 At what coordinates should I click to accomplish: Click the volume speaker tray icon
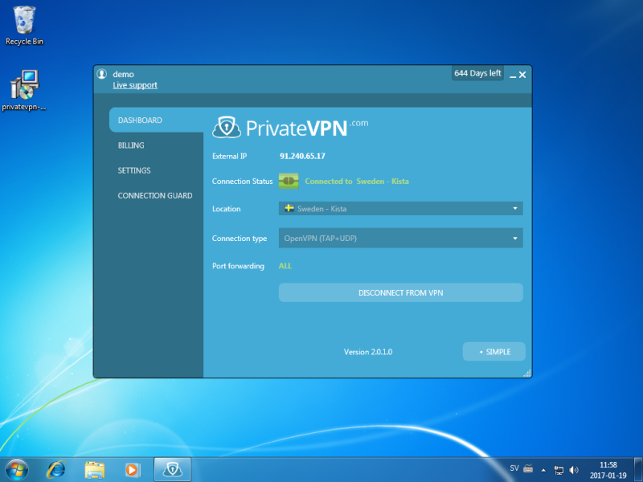point(574,469)
